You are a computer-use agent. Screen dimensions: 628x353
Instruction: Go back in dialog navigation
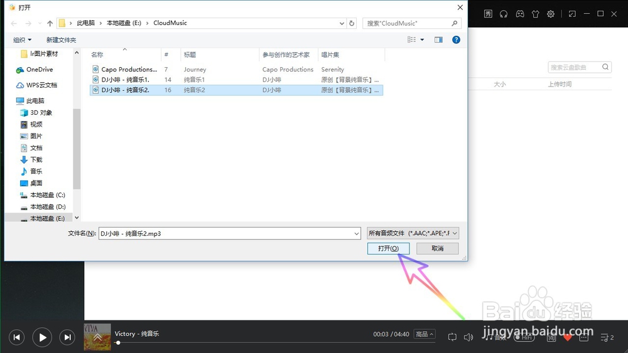[14, 23]
